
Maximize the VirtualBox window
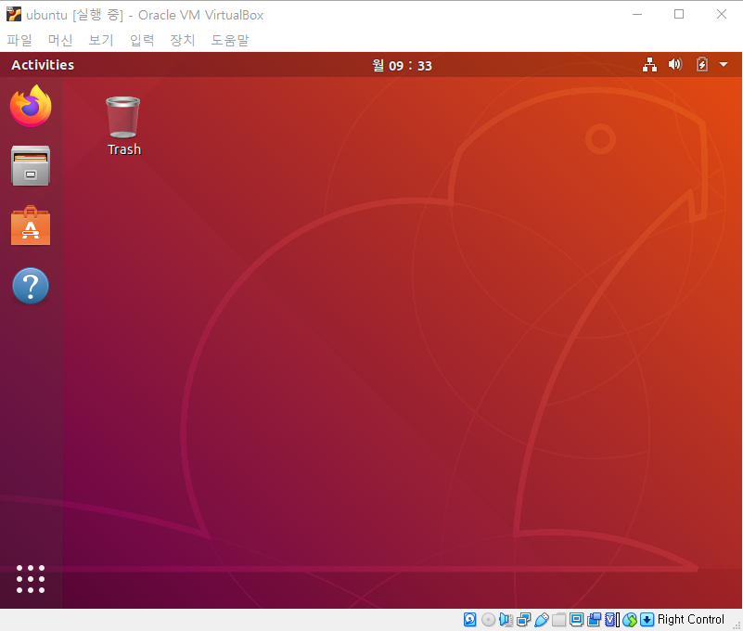(679, 14)
